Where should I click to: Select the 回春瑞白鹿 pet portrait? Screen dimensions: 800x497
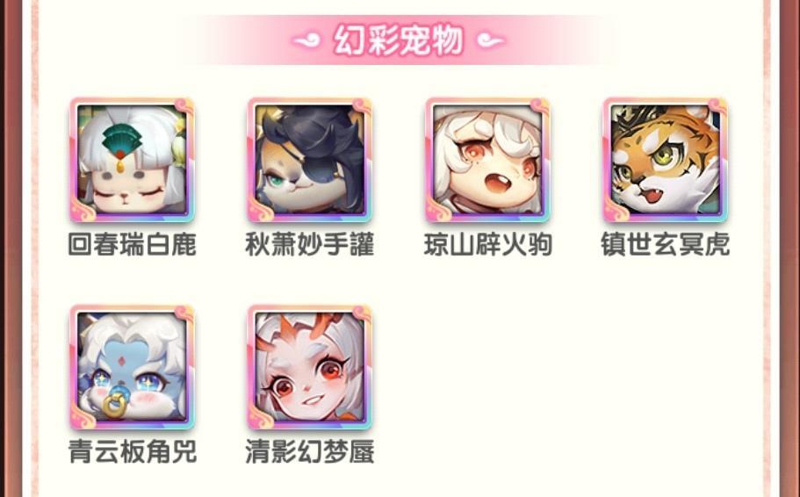[x=132, y=160]
